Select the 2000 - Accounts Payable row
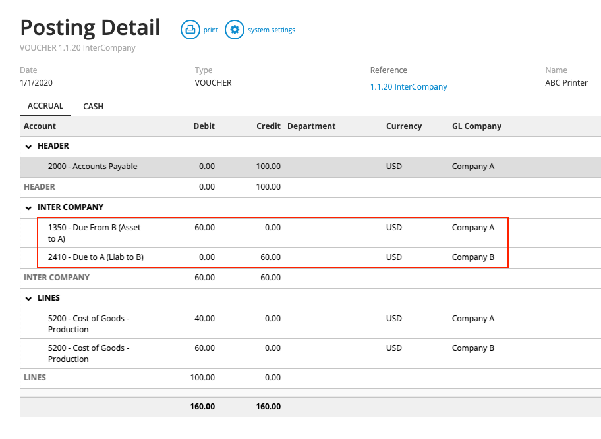 [x=92, y=167]
